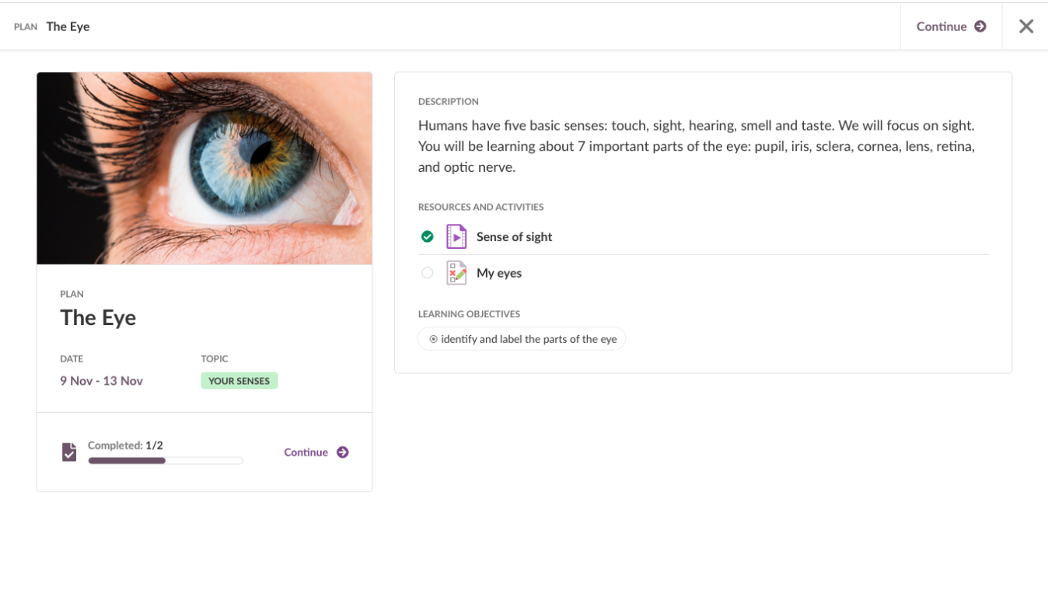
Task: Click the checklist document icon beside Completed
Action: (x=69, y=452)
